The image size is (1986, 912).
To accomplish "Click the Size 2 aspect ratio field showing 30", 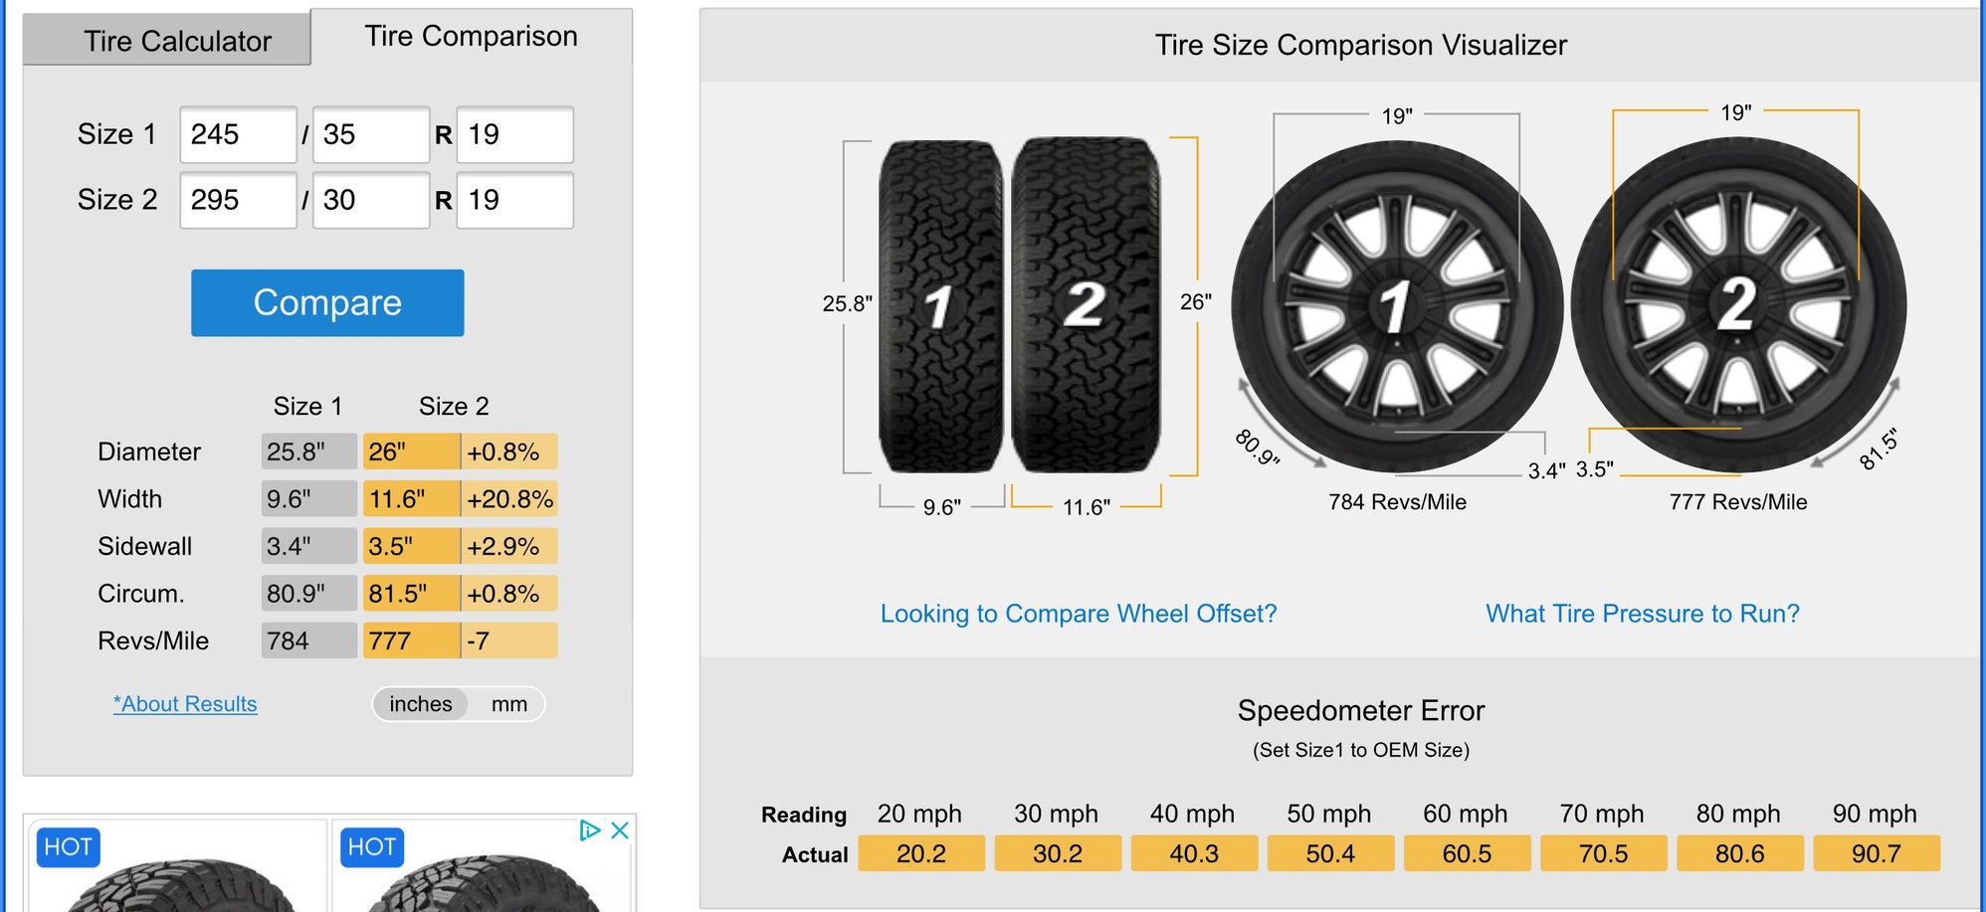I will click(x=370, y=200).
